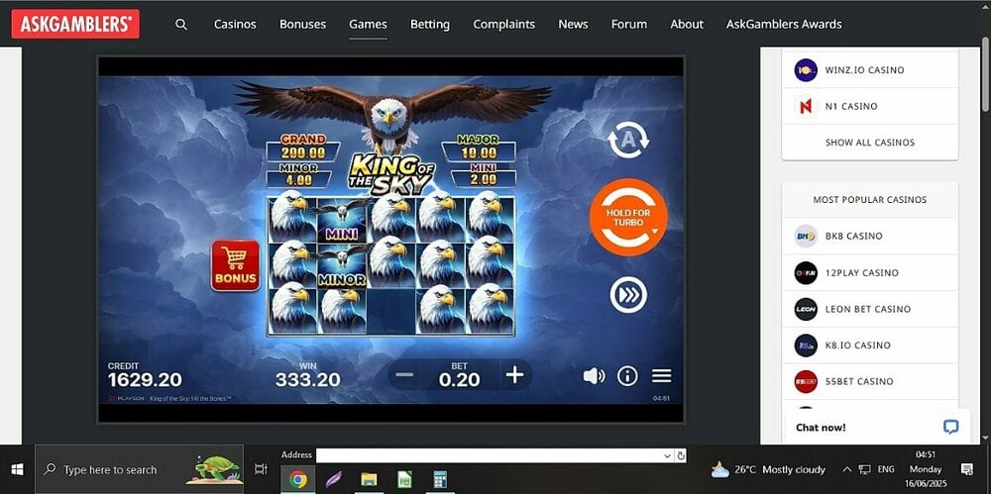Screen dimensions: 991x494
Task: Open the 12PLAY CASINO link
Action: tap(861, 273)
